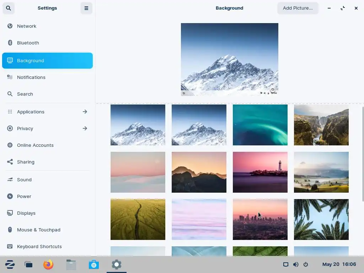364x273 pixels.
Task: Click the show desktop windows taskbar icon
Action: (x=28, y=264)
